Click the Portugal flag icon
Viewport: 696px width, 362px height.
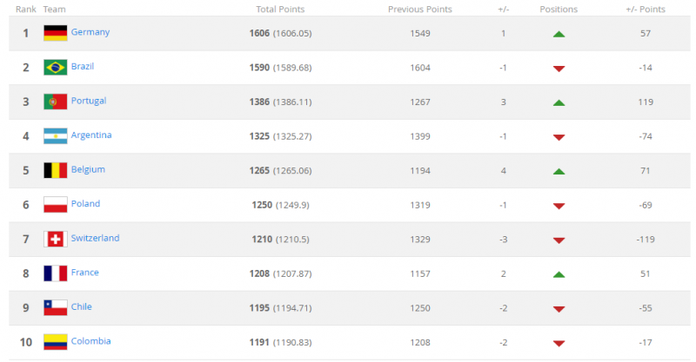click(56, 102)
